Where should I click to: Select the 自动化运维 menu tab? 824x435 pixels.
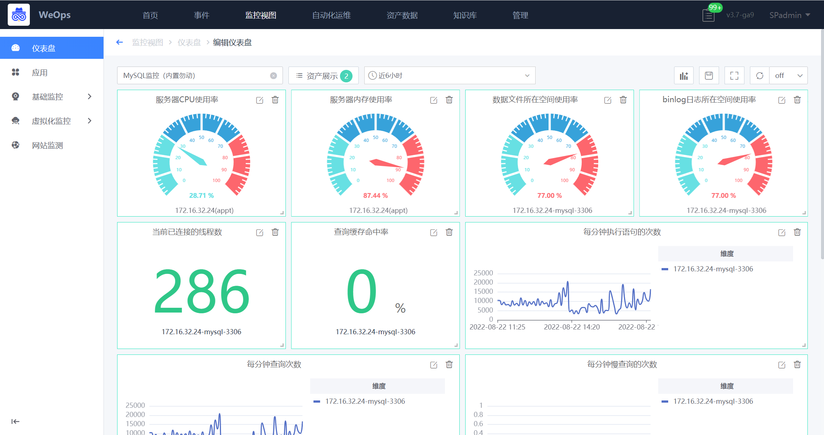coord(332,15)
